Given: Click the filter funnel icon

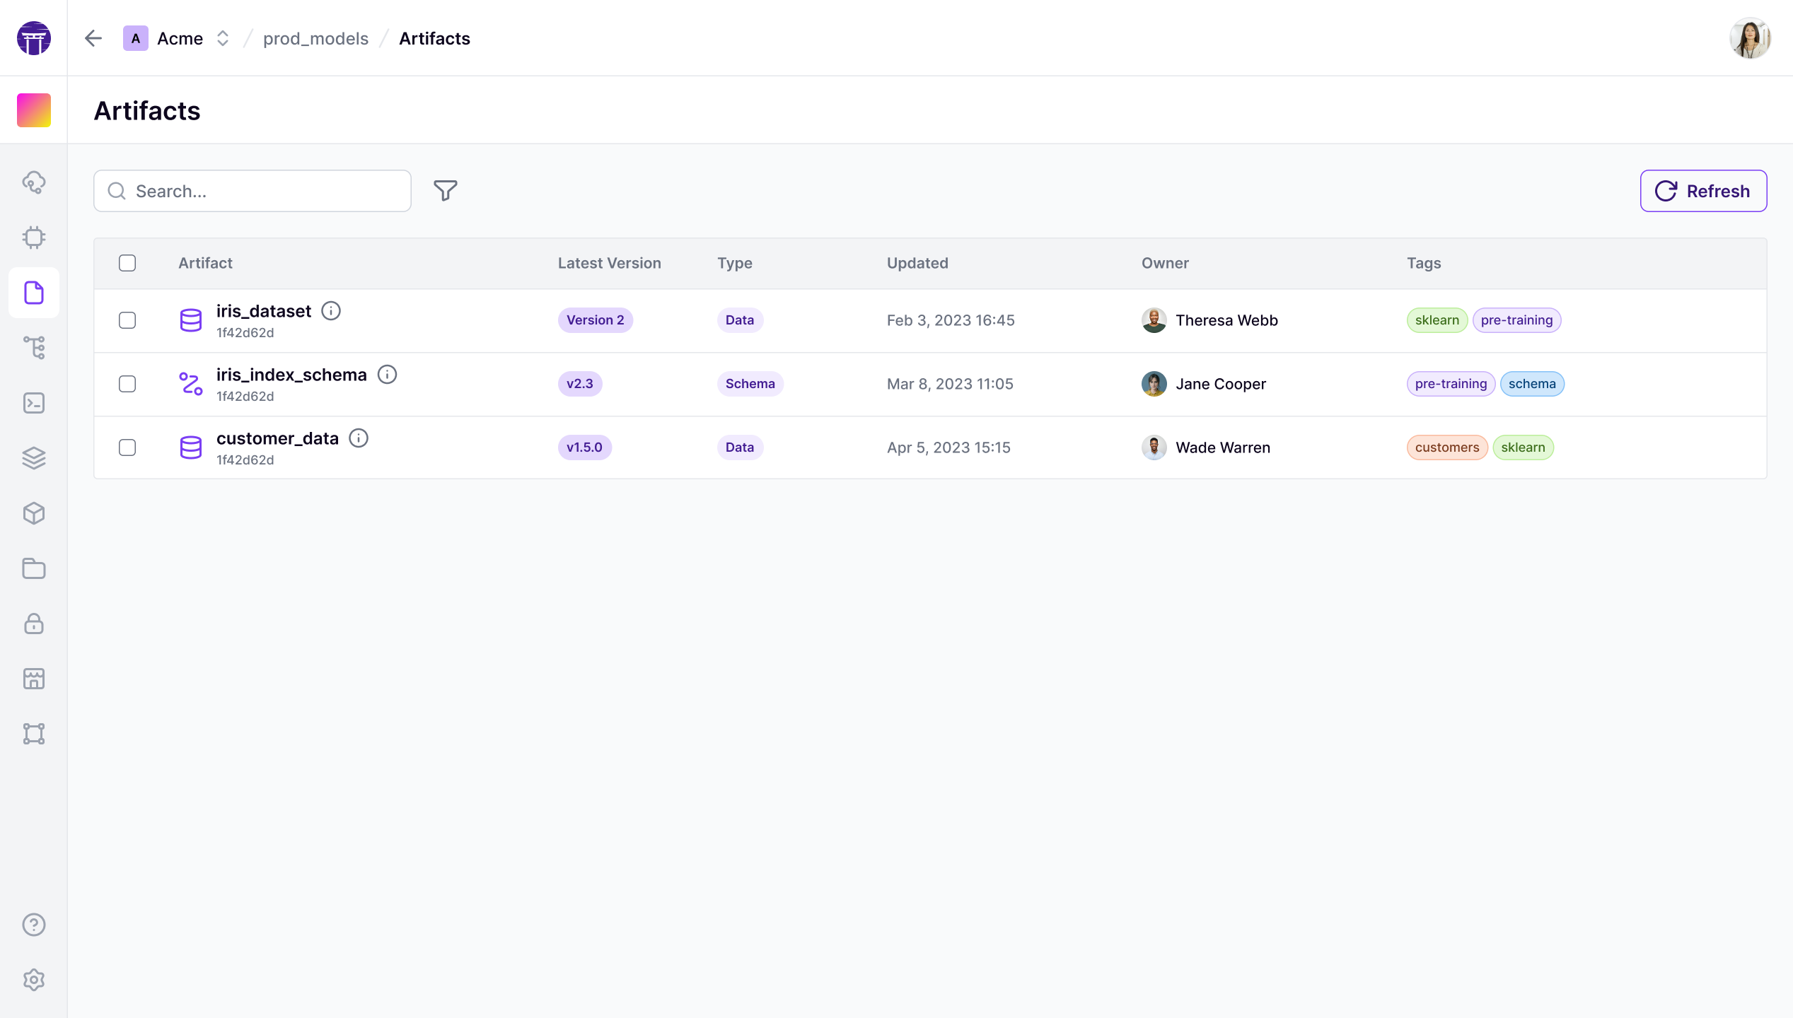Looking at the screenshot, I should (x=445, y=191).
